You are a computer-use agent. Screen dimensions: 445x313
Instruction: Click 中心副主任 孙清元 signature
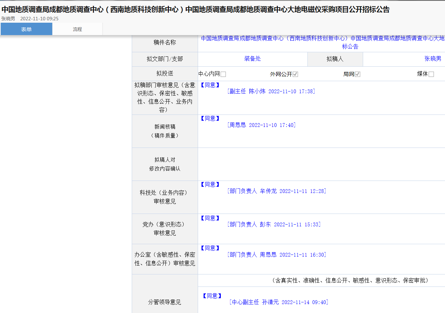279,302
